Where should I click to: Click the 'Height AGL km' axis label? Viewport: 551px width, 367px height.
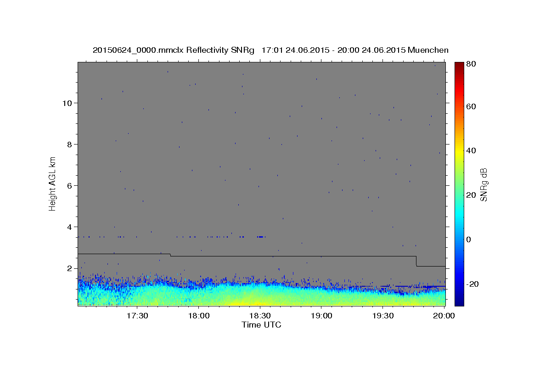[53, 183]
